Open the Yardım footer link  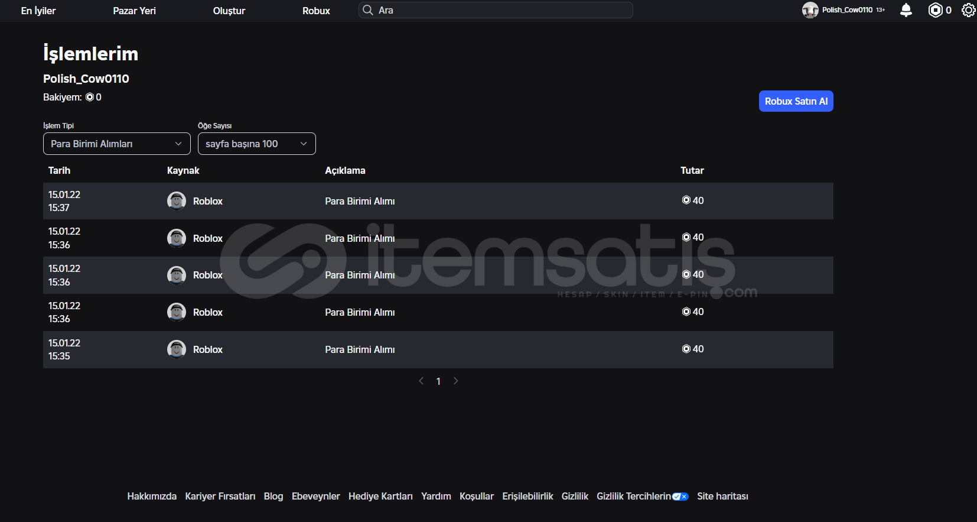pos(436,497)
